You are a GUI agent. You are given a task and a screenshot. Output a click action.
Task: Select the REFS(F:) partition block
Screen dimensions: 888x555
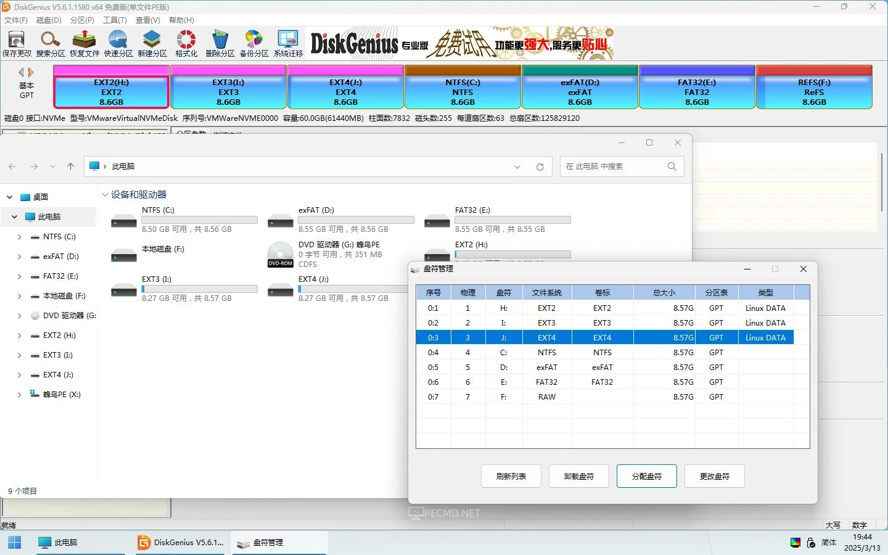[x=814, y=87]
